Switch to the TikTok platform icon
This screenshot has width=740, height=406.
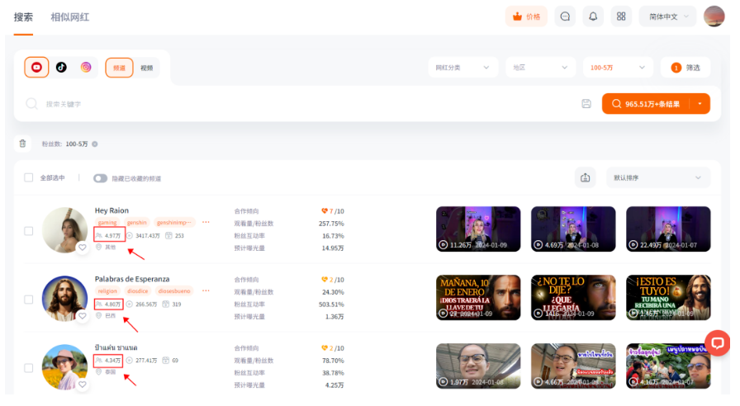tap(61, 68)
